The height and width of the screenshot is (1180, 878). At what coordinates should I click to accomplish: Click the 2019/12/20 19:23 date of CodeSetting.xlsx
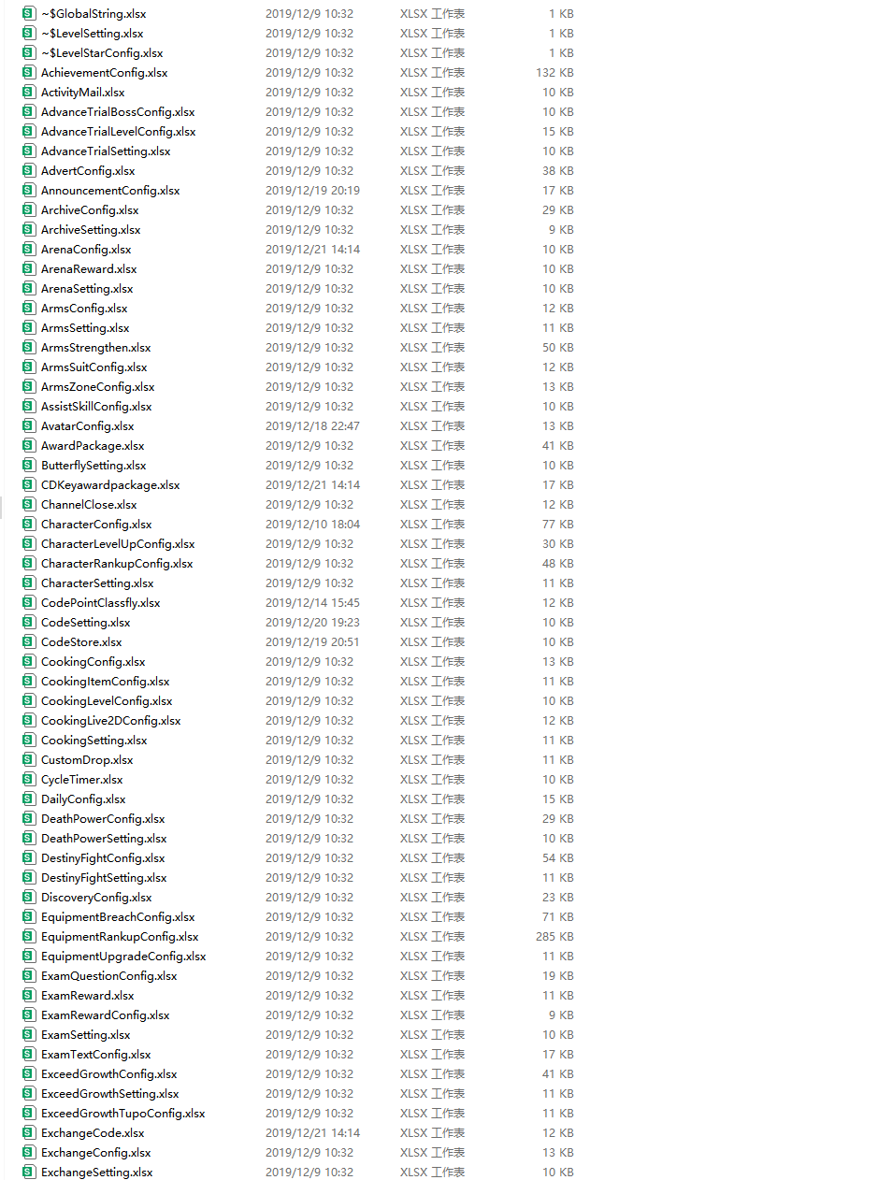point(312,623)
